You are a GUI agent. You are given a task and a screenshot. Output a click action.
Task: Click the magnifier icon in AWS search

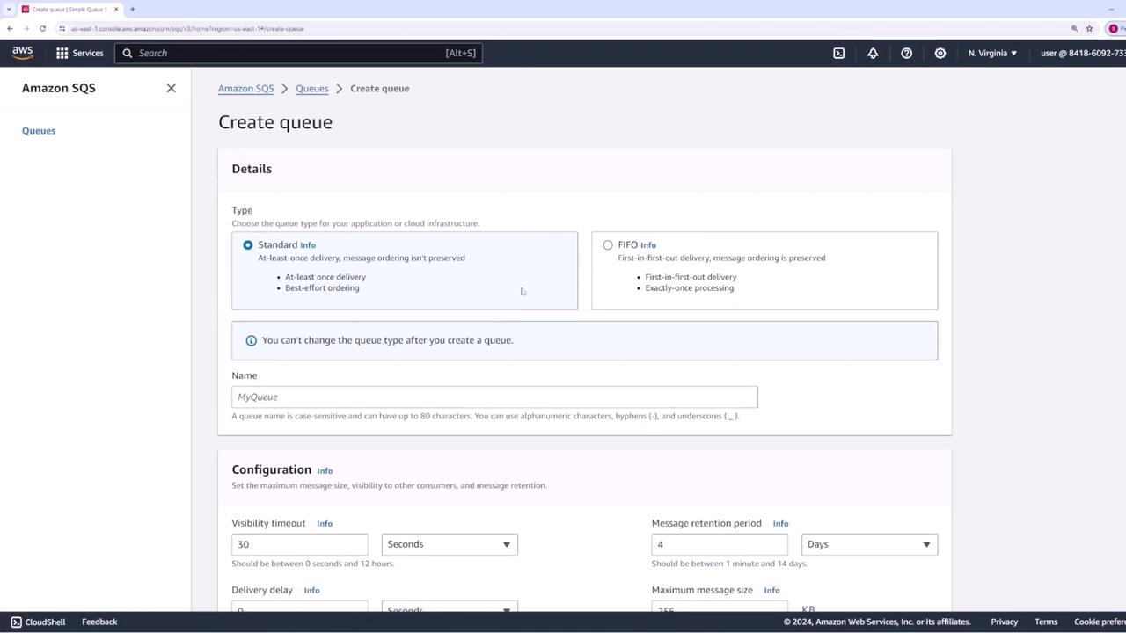click(x=128, y=53)
